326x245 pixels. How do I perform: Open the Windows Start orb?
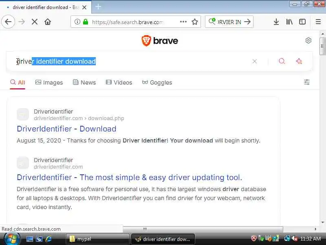coord(12,238)
